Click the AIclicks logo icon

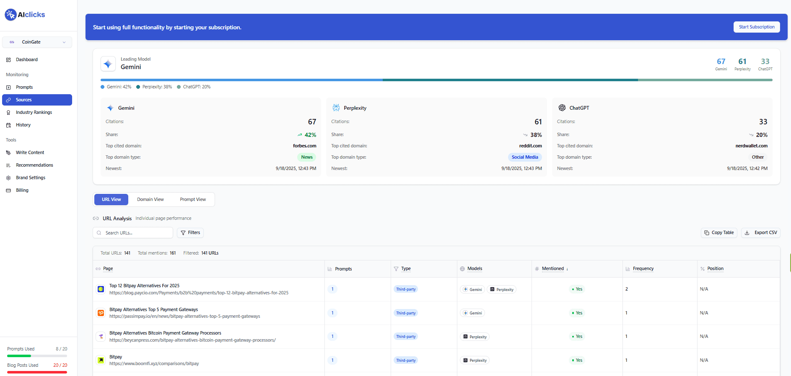(10, 15)
